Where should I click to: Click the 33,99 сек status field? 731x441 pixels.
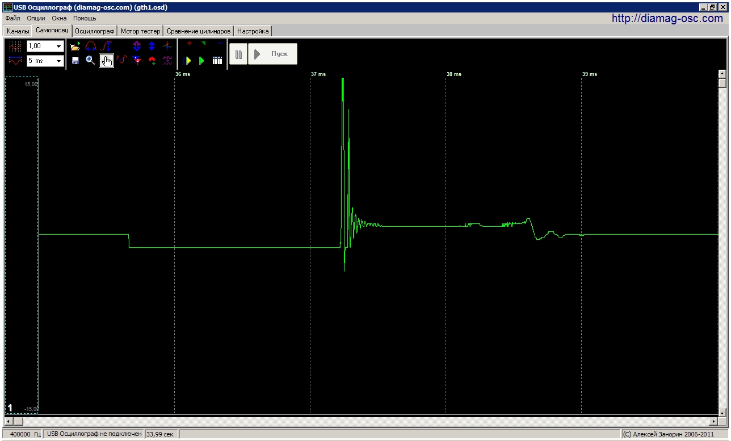[161, 434]
